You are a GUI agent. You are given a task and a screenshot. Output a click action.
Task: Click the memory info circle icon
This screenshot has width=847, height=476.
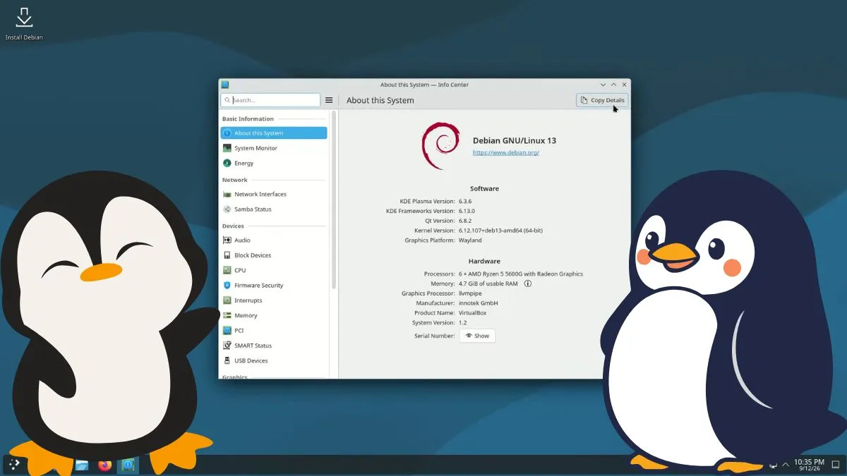527,283
